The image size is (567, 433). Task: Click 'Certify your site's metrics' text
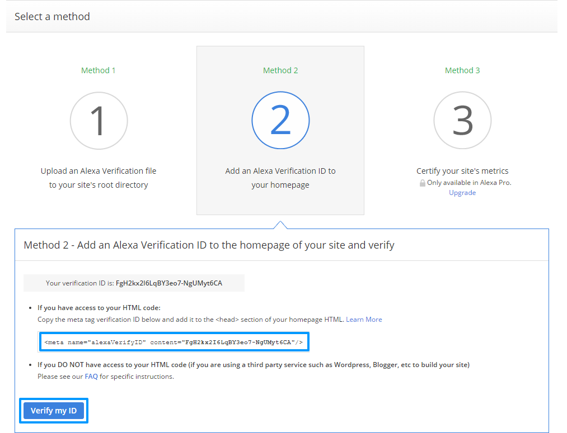(462, 171)
